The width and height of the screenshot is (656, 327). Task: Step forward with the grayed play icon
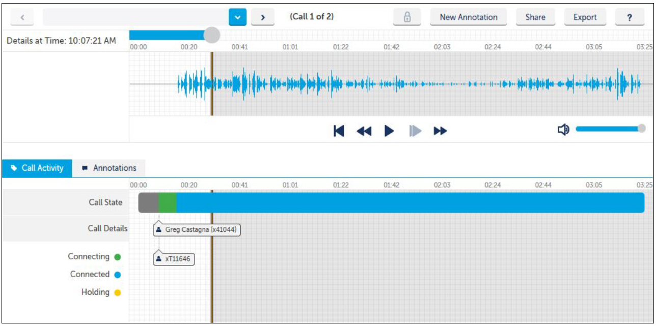416,131
